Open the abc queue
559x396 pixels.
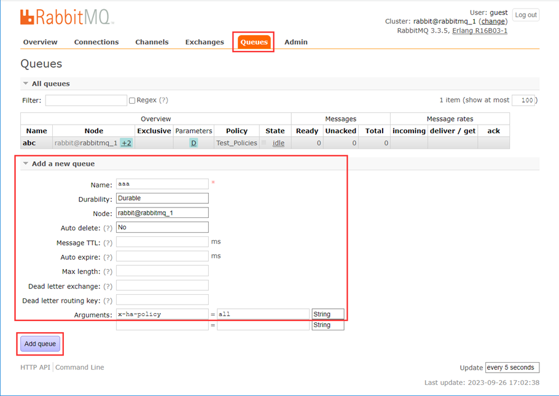29,143
